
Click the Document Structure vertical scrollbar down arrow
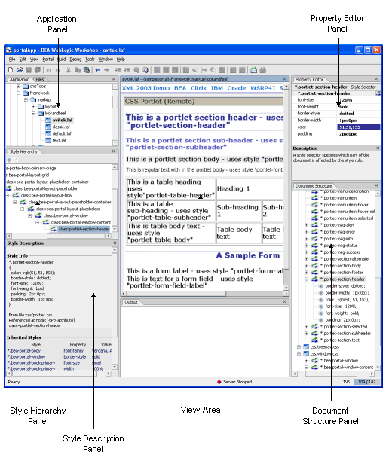pos(378,368)
